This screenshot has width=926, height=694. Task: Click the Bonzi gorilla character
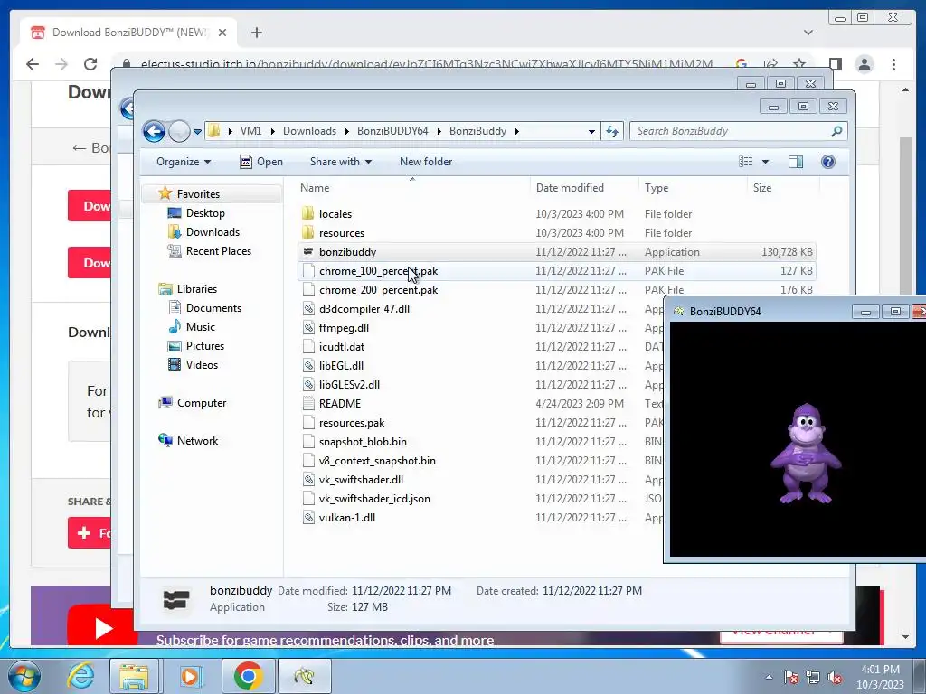tap(806, 454)
